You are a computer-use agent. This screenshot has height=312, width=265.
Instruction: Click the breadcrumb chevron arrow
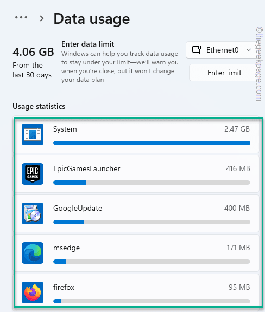(41, 18)
